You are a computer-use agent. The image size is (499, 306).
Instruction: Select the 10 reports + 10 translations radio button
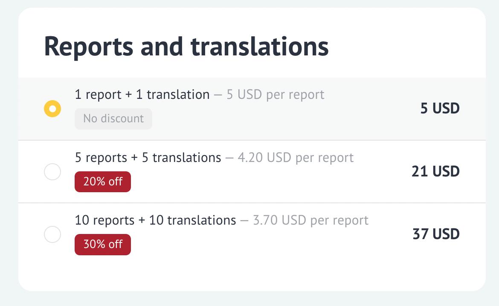pos(52,234)
